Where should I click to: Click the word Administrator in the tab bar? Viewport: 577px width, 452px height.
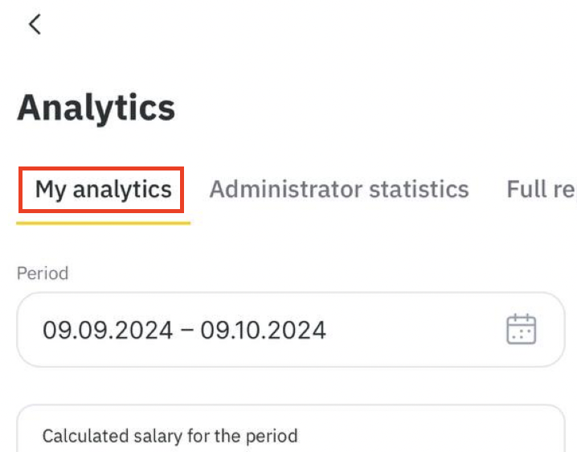point(286,189)
